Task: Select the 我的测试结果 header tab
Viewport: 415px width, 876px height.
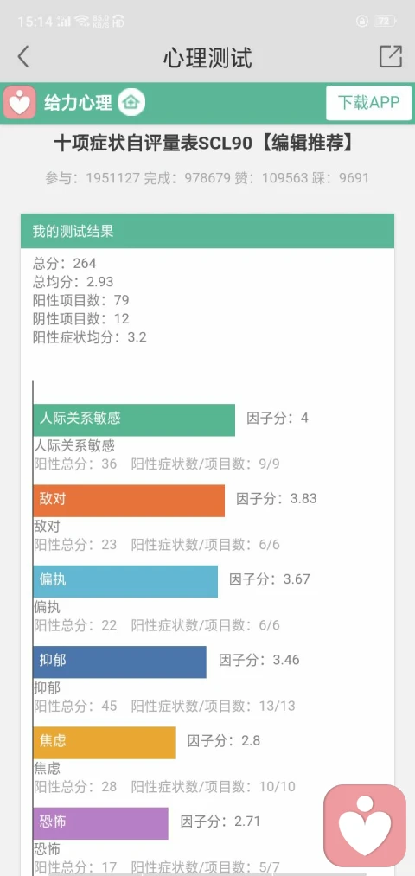Action: tap(207, 231)
